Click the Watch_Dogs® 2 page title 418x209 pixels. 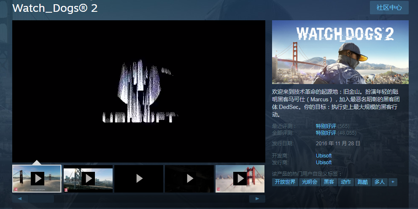55,8
